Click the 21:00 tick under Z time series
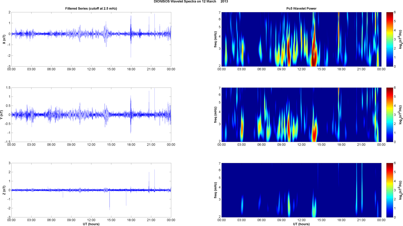 [151, 220]
